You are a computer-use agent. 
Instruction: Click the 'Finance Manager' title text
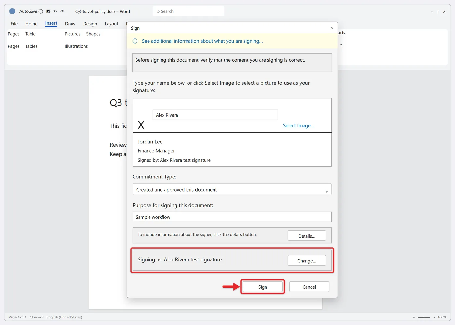[156, 151]
